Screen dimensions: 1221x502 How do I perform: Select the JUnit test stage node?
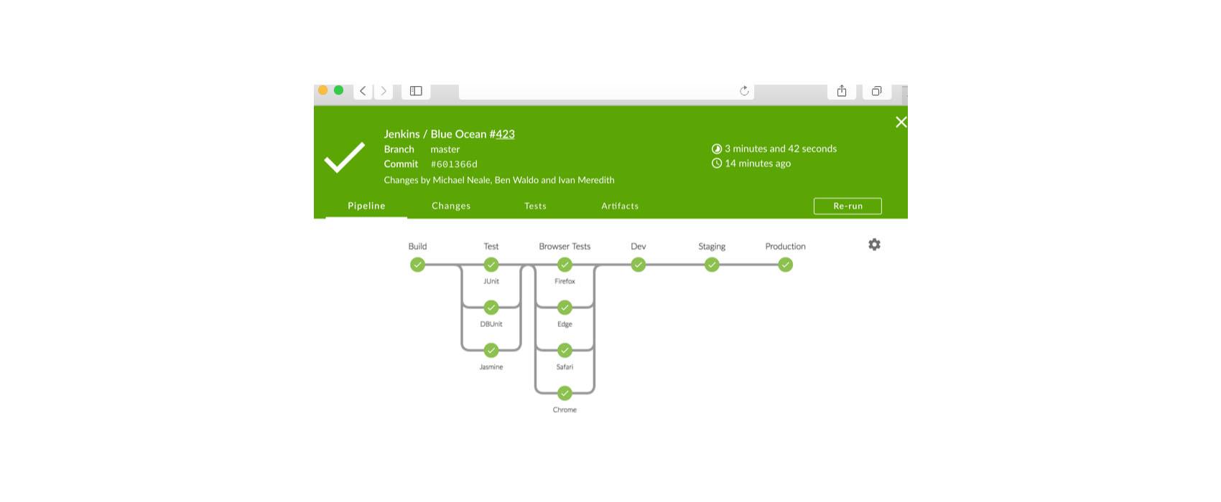(x=491, y=265)
